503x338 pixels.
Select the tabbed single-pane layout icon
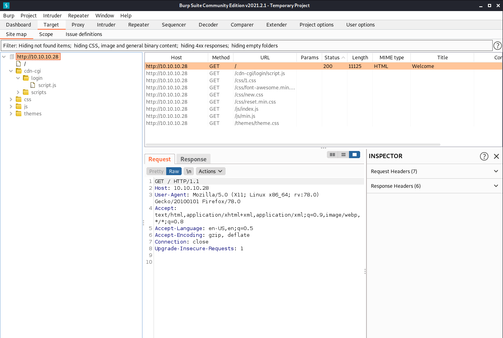(355, 155)
